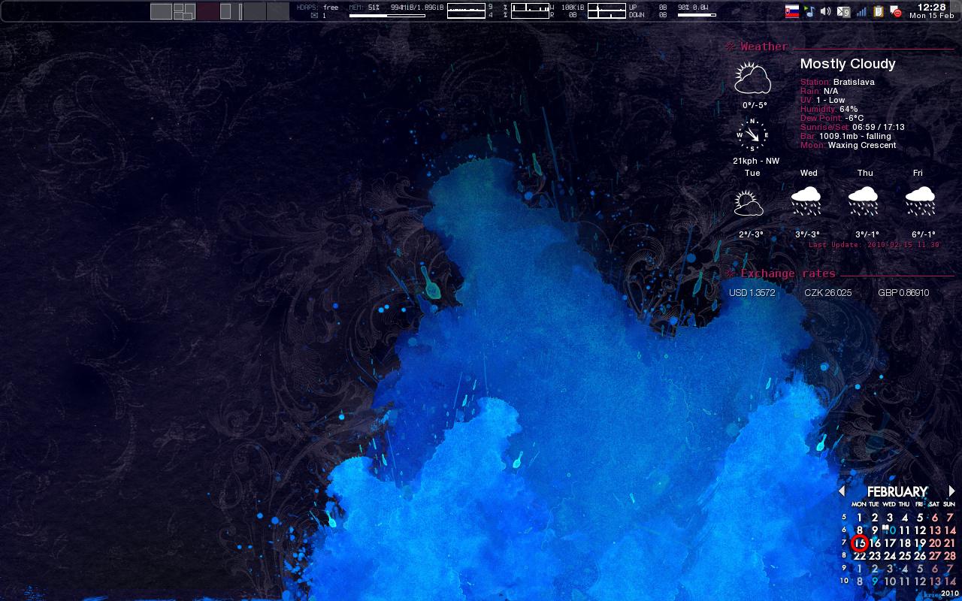The width and height of the screenshot is (962, 601).
Task: Click the 12:28 clock in panel
Action: tap(931, 8)
